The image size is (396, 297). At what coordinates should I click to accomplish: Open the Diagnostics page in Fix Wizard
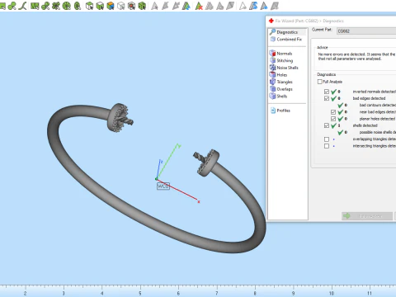[287, 32]
